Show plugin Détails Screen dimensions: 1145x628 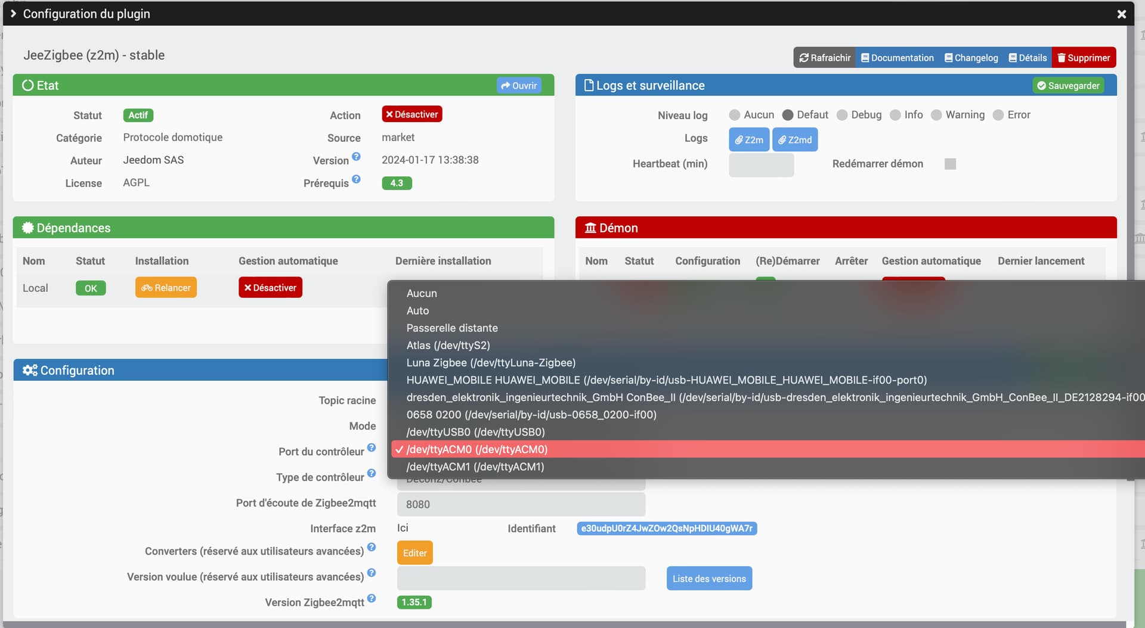(1028, 58)
